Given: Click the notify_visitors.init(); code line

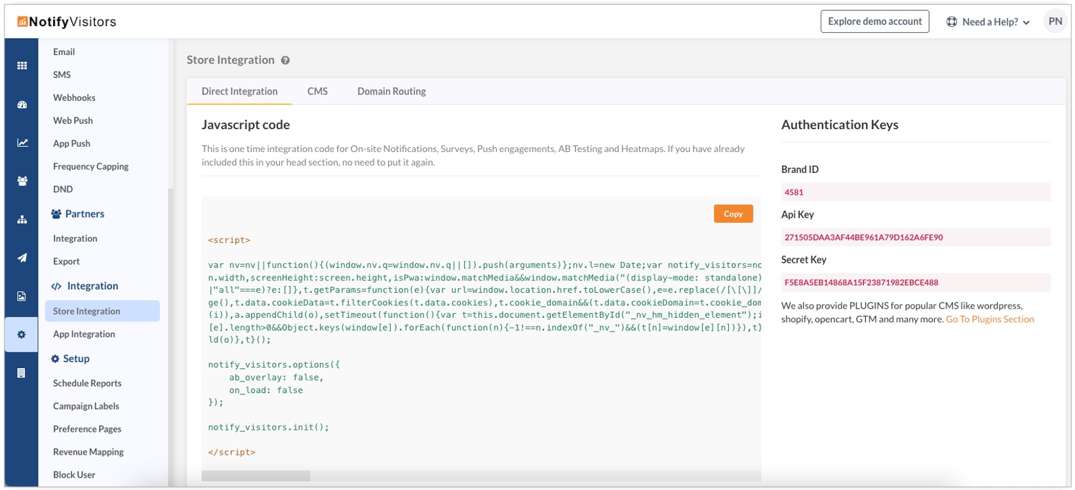Looking at the screenshot, I should 269,427.
